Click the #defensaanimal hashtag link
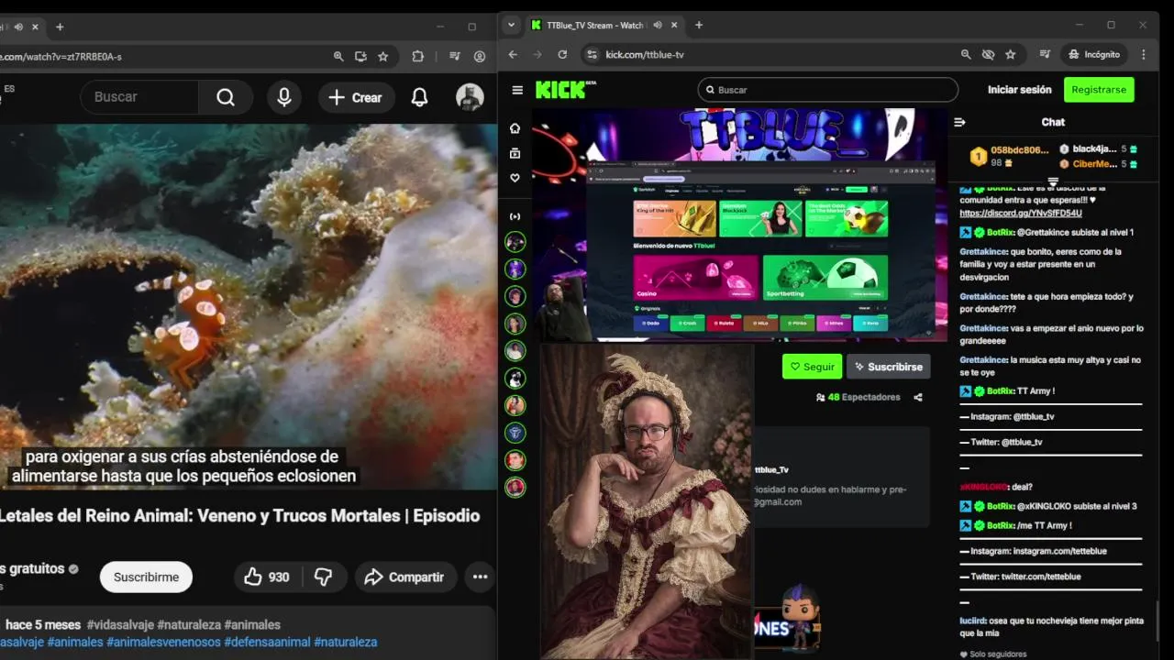The width and height of the screenshot is (1174, 660). [267, 642]
